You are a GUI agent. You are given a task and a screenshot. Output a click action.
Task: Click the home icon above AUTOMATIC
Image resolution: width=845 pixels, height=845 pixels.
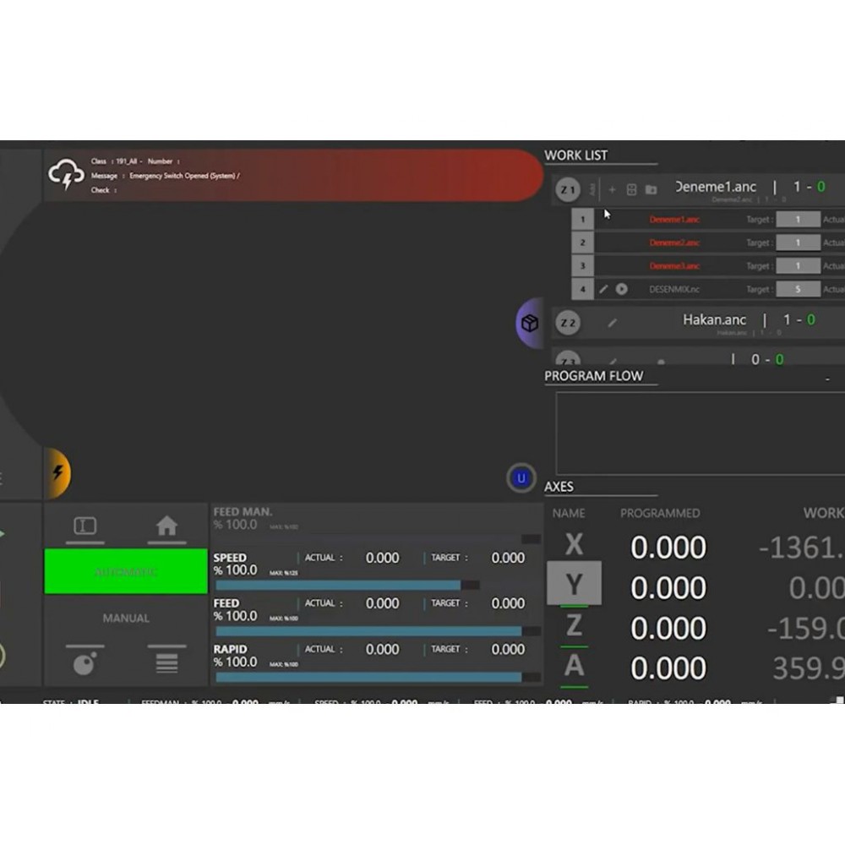(166, 526)
